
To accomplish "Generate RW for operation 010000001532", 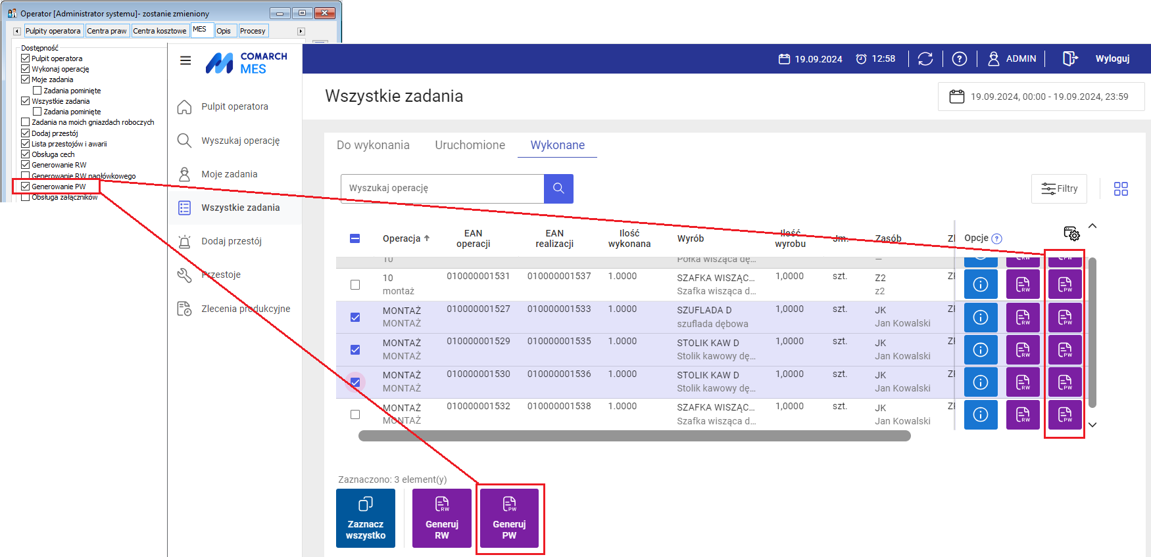I will pos(1023,414).
